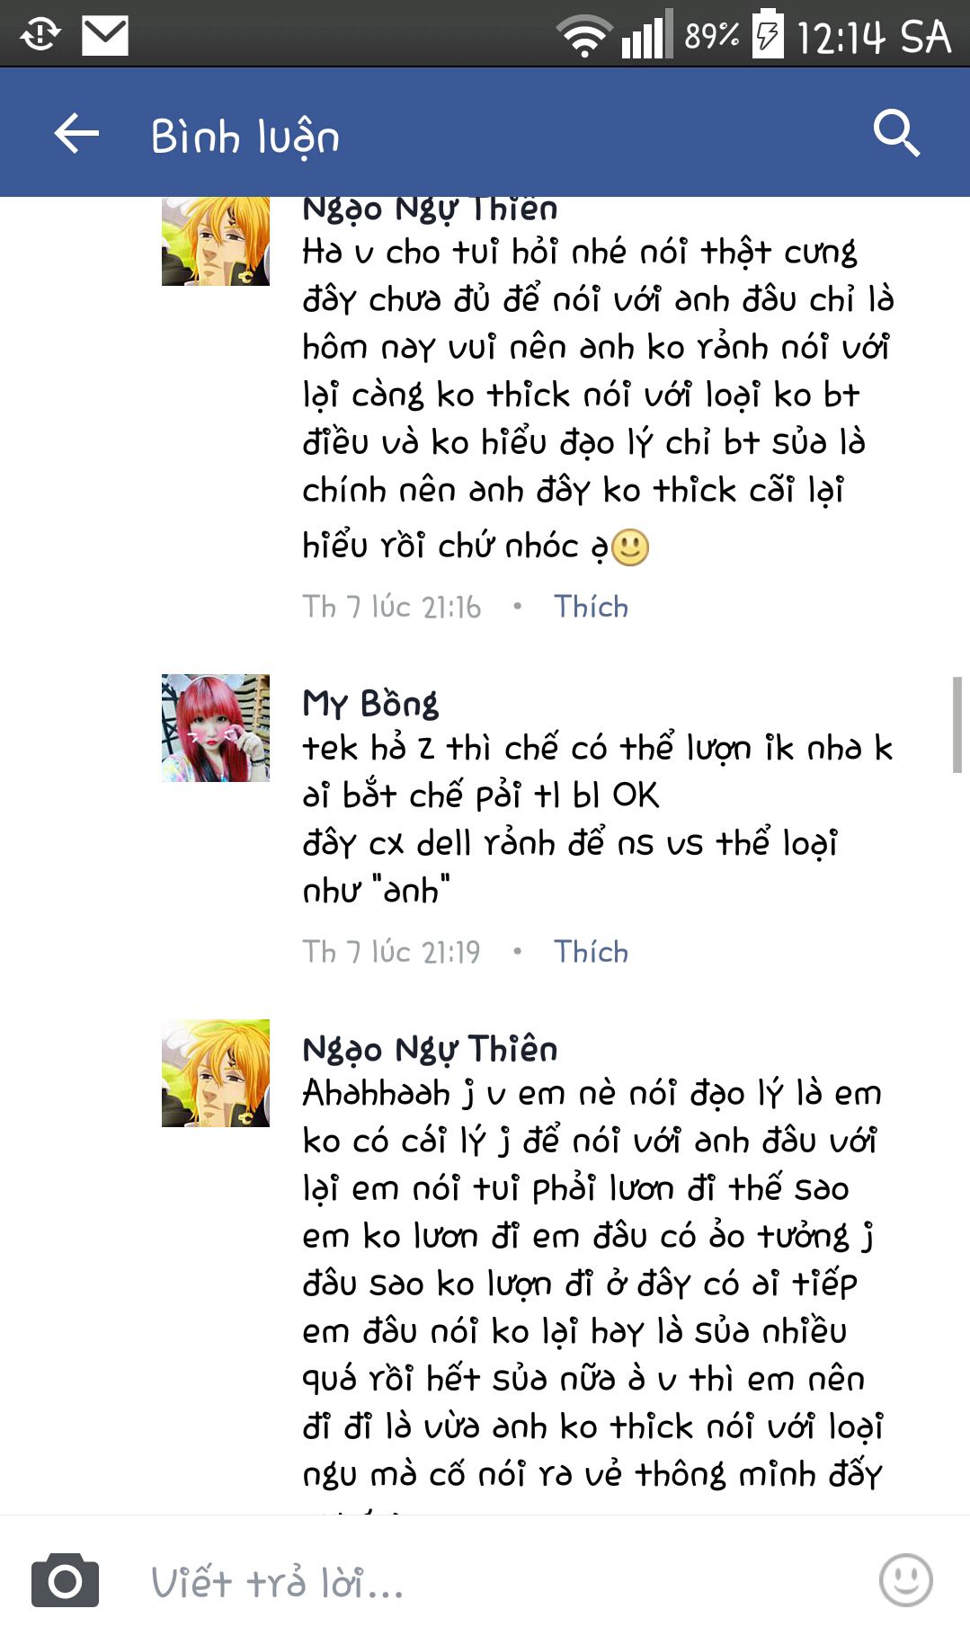Open Ngạo Ngự Thiên name on last comment

click(x=430, y=1049)
